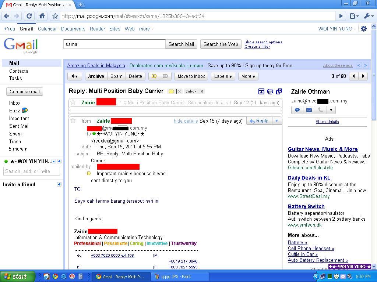Open Sites in top navigation
Screen dimensions: 377x282
point(115,29)
